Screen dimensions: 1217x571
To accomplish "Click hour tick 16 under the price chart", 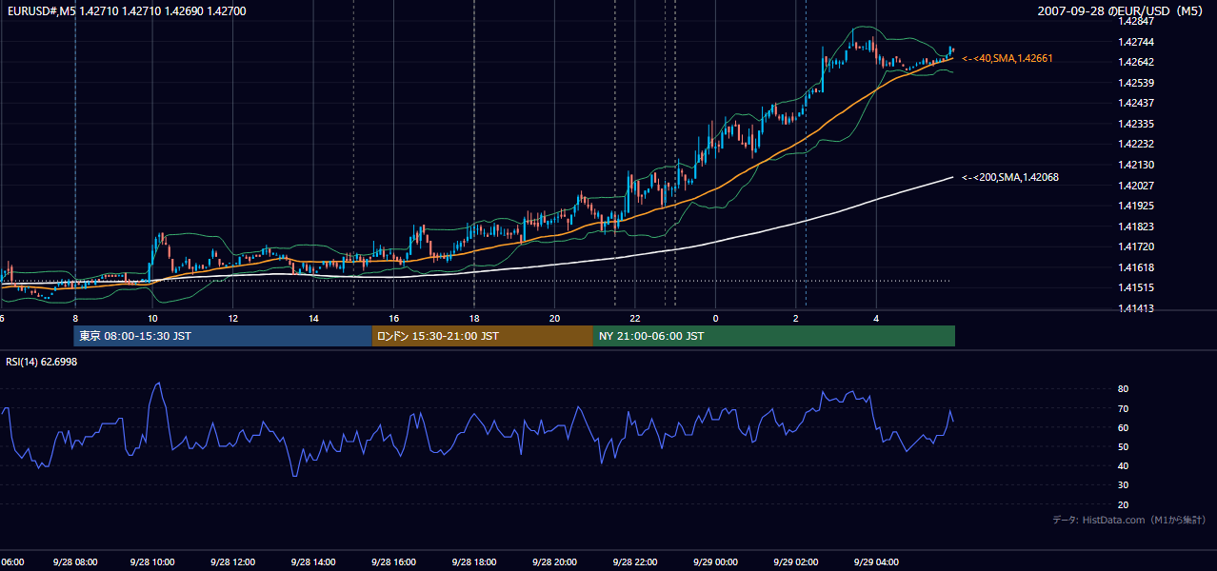I will click(393, 318).
